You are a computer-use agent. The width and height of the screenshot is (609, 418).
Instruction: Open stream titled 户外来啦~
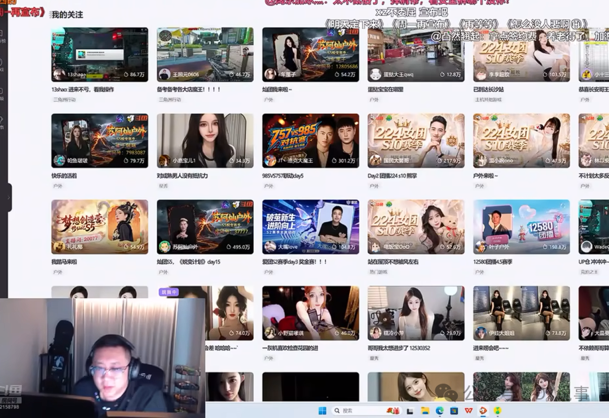coord(485,175)
